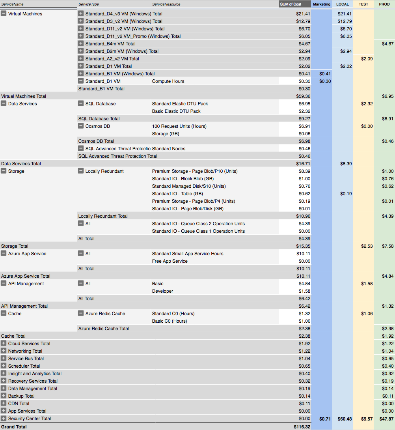This screenshot has height=430, width=395.
Task: Select the LOCAL column header
Action: [342, 4]
